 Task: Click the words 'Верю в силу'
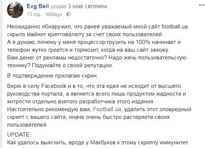(x=23, y=86)
